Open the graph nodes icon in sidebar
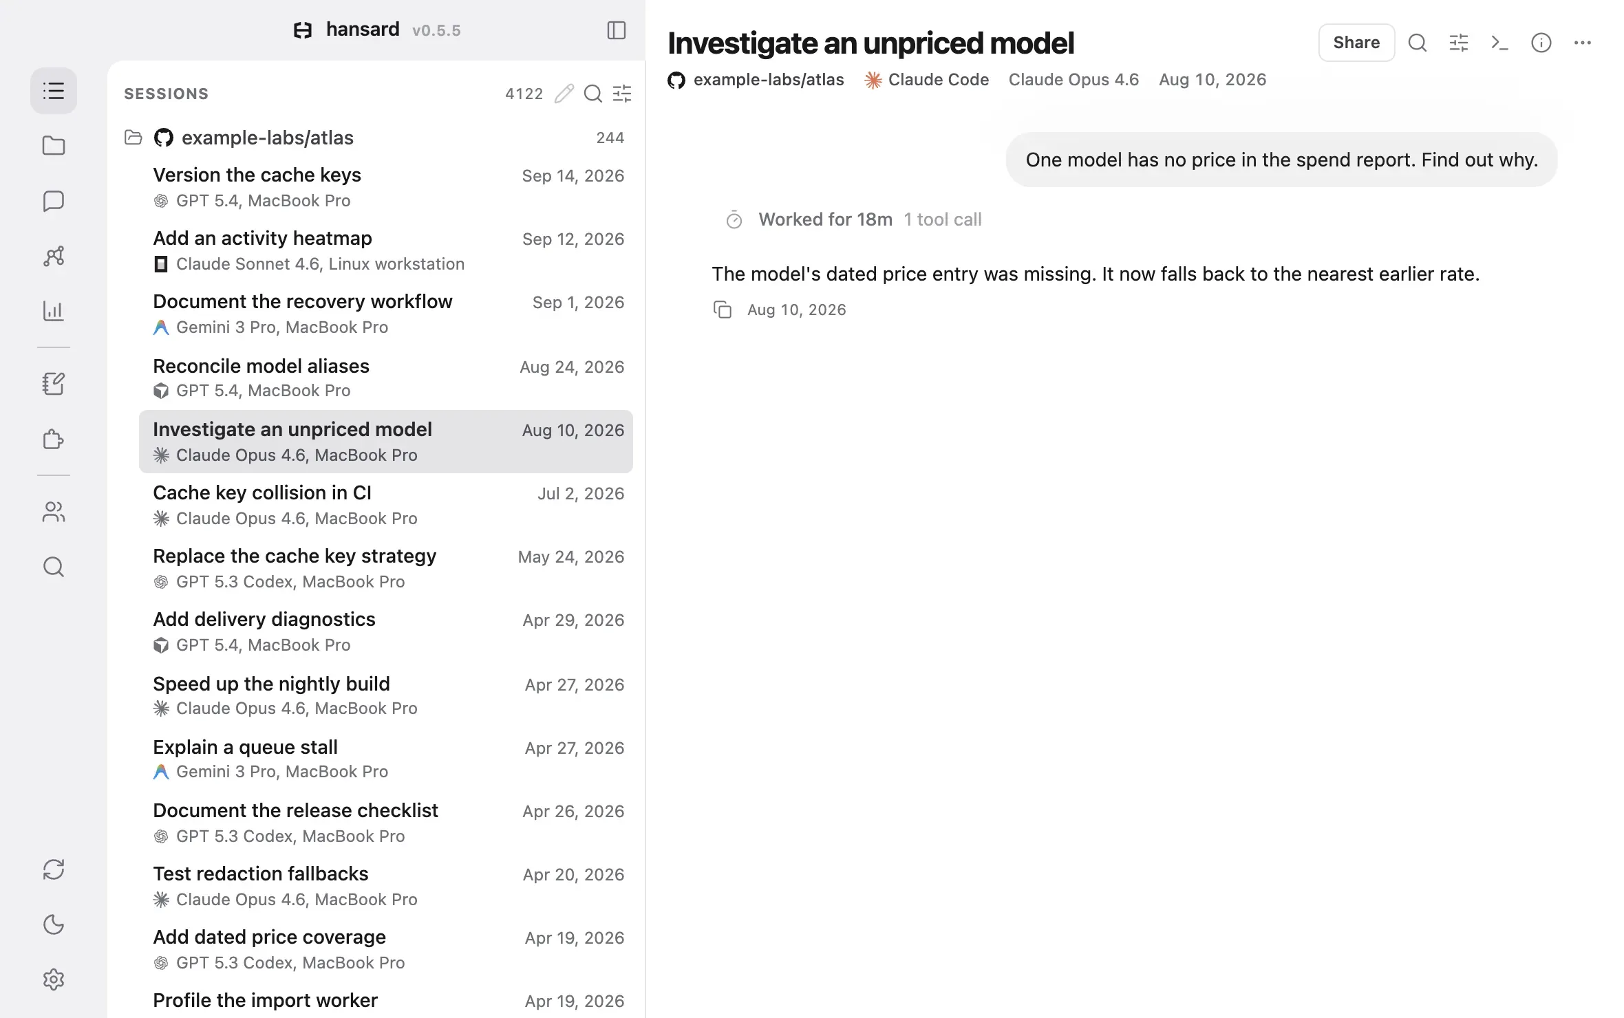 pos(54,256)
